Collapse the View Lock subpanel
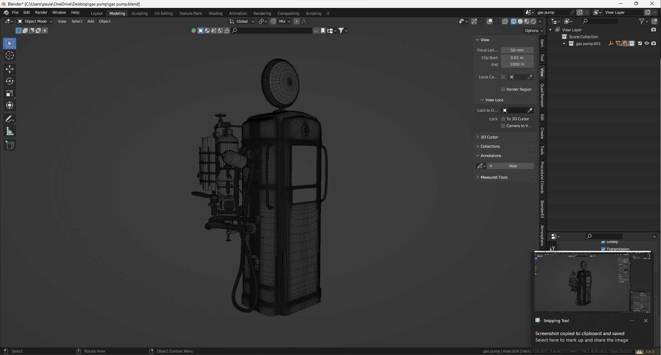 coord(494,100)
